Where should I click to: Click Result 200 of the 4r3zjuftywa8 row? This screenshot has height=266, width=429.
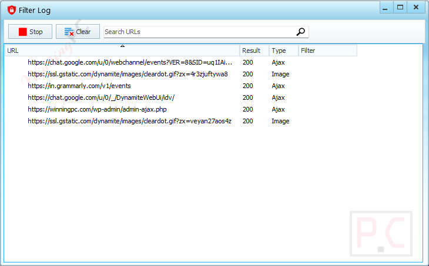[x=248, y=74]
